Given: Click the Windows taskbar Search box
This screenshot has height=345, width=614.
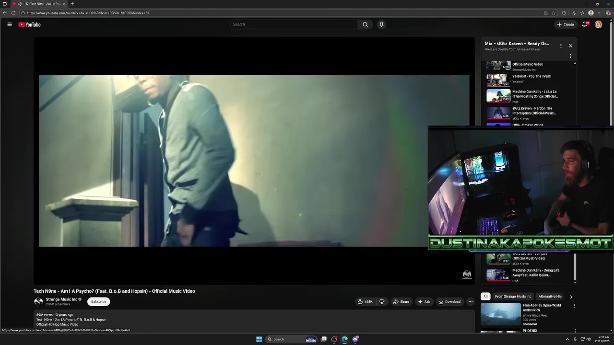Looking at the screenshot, I should pos(292,339).
